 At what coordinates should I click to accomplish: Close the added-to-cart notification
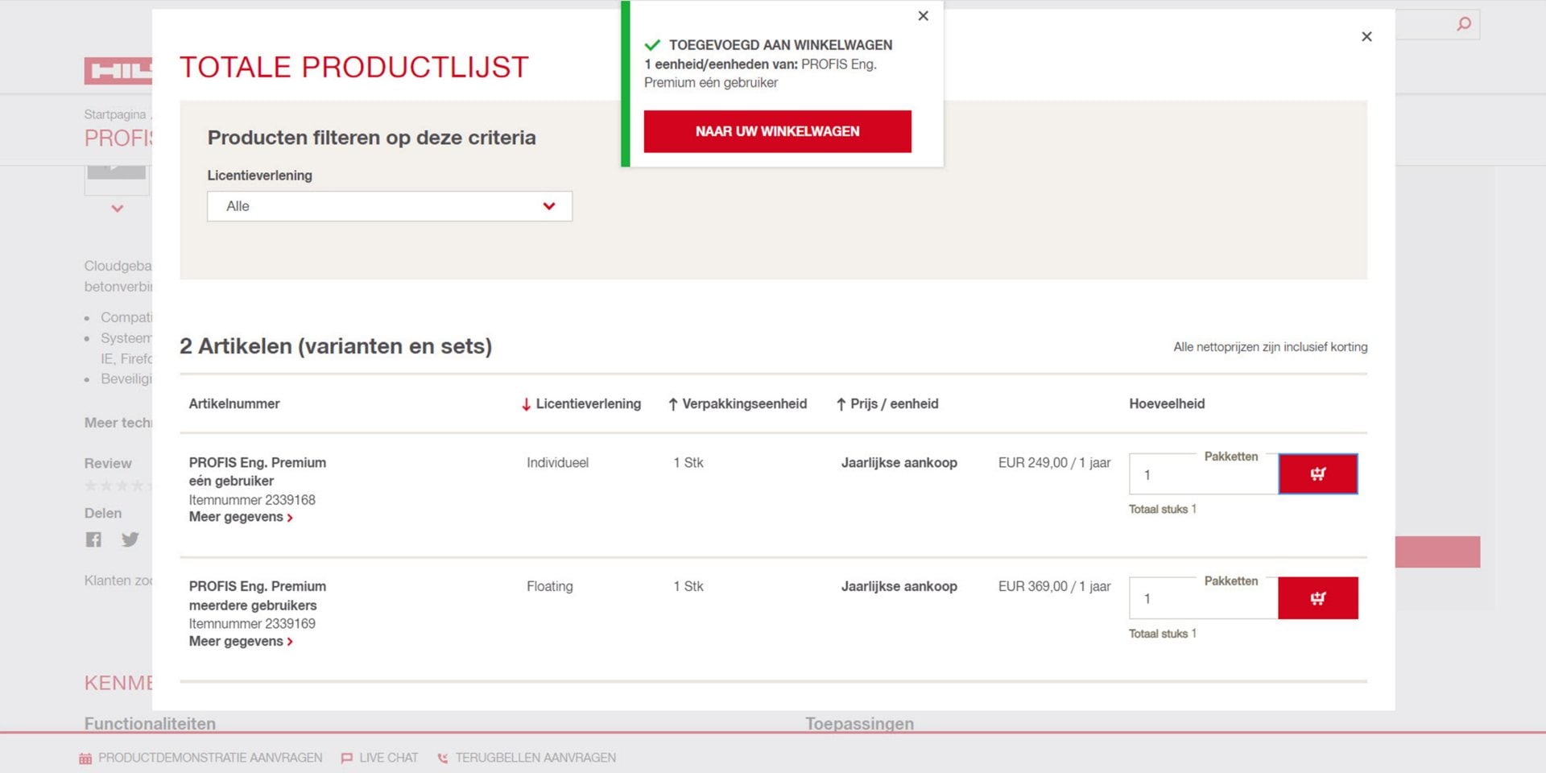[x=923, y=16]
